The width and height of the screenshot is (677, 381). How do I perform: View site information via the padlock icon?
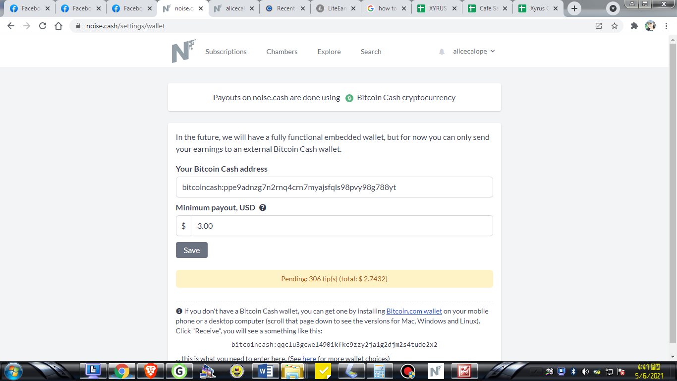point(78,26)
